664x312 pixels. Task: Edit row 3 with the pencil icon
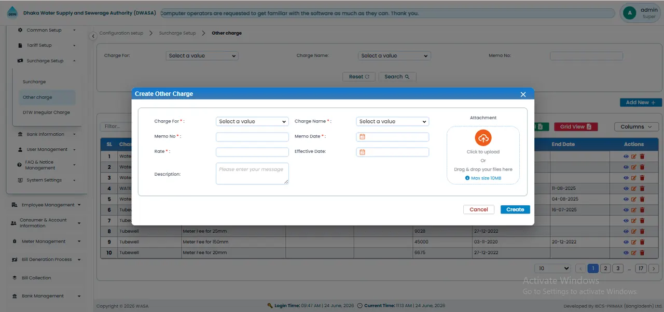click(634, 178)
